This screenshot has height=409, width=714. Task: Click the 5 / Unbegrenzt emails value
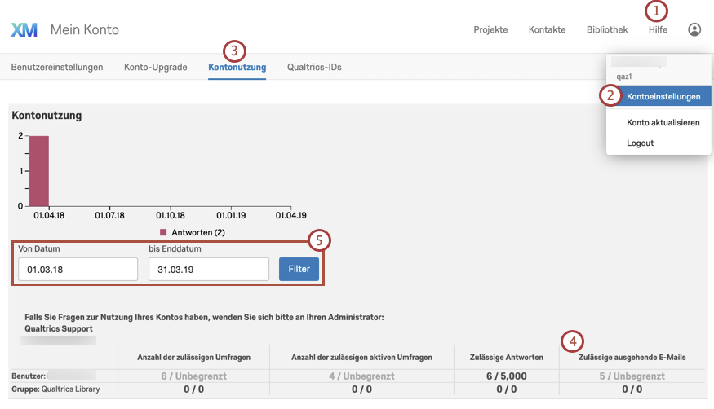click(x=632, y=376)
